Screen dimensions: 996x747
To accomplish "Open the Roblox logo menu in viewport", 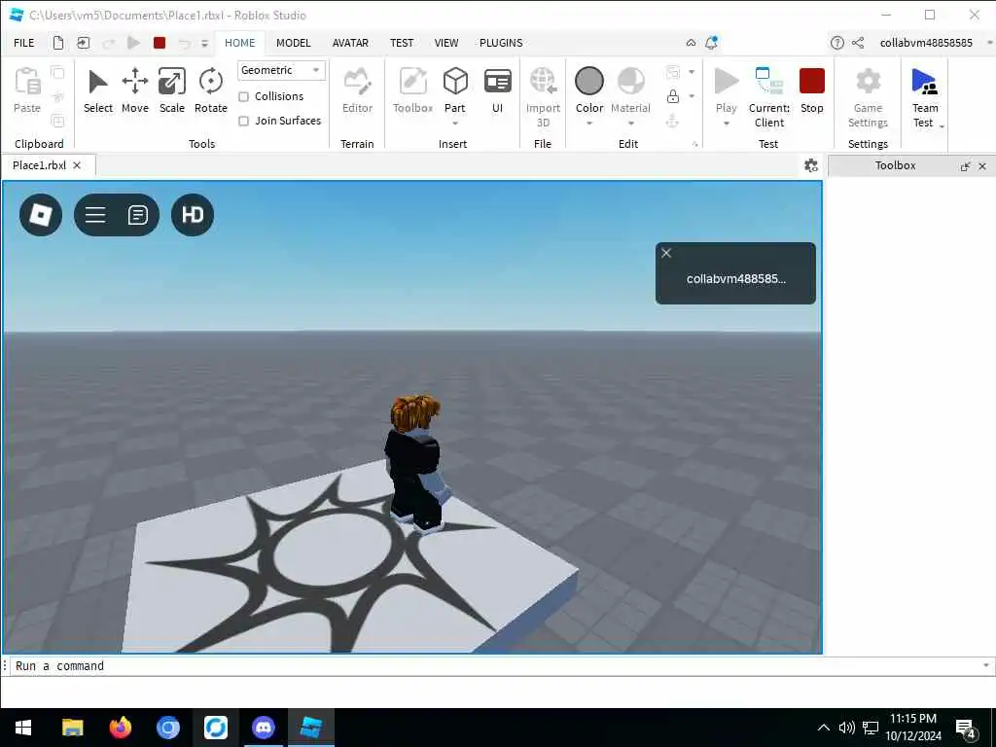I will pyautogui.click(x=41, y=215).
